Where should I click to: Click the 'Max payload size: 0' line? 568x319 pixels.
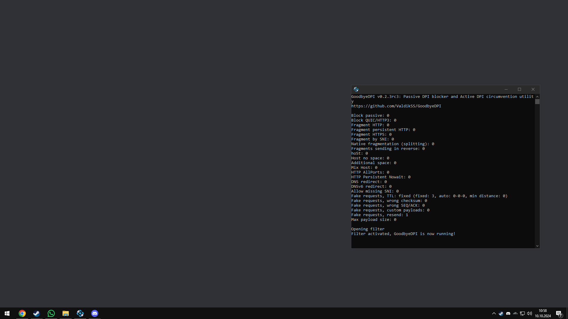(x=374, y=220)
